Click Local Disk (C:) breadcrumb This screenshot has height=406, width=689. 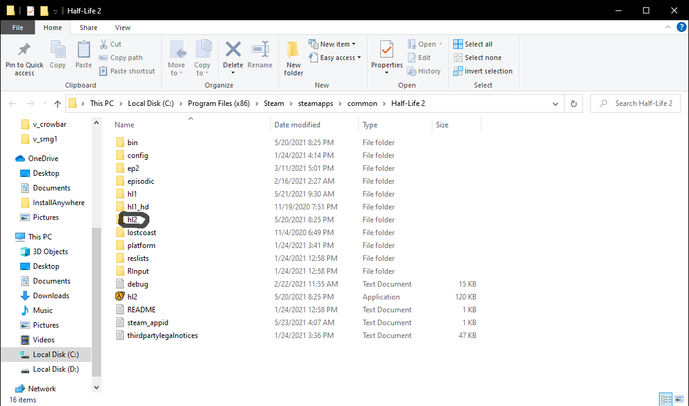pyautogui.click(x=151, y=103)
